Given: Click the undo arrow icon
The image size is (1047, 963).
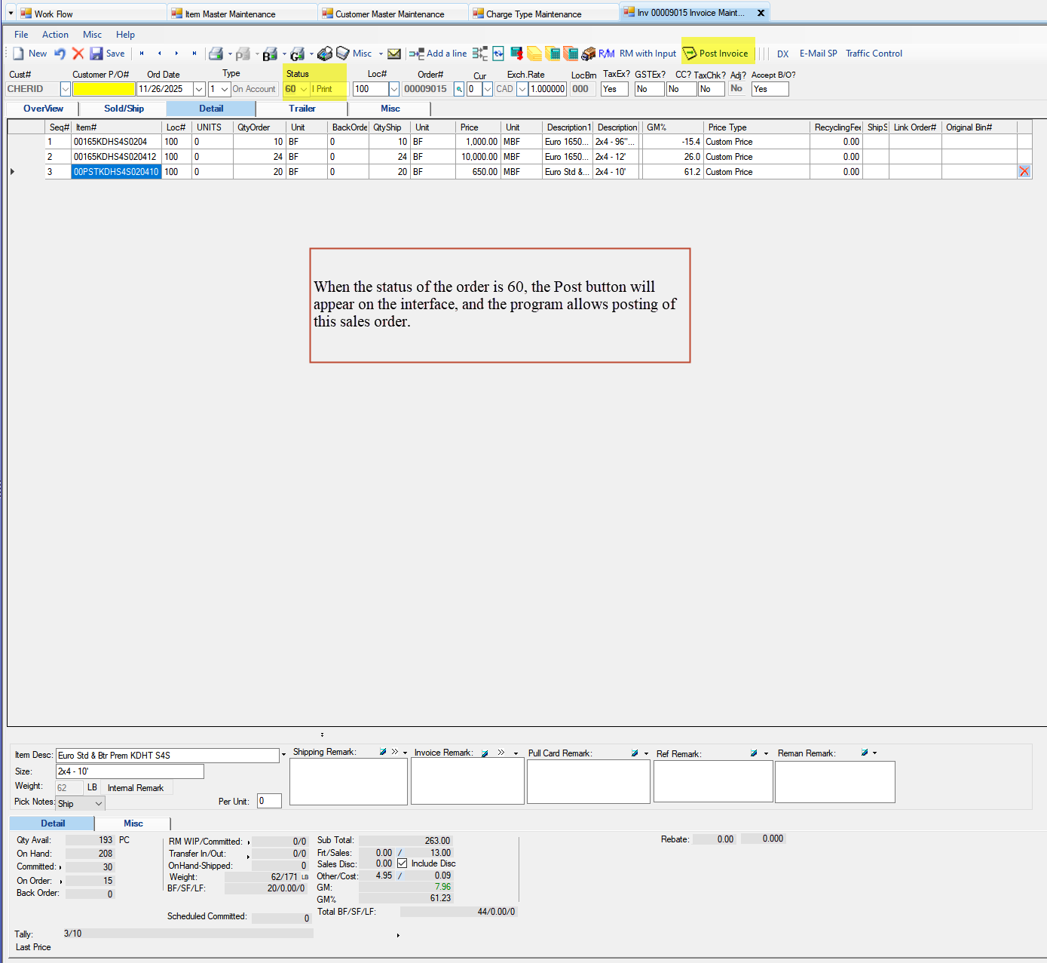Looking at the screenshot, I should [x=60, y=53].
